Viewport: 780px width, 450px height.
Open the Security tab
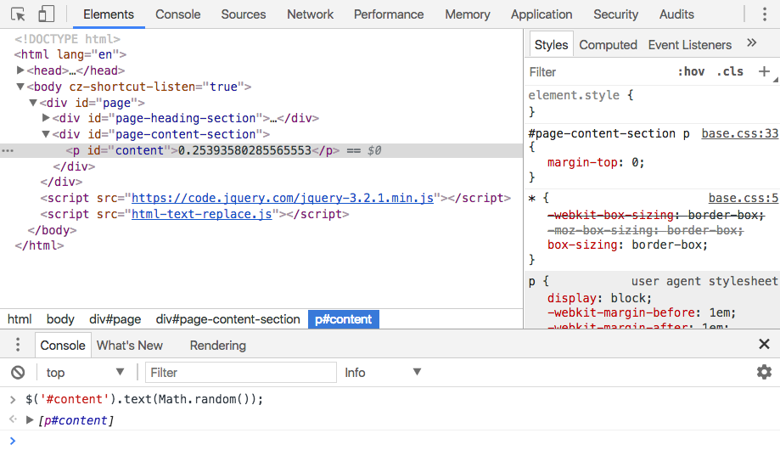pos(615,14)
